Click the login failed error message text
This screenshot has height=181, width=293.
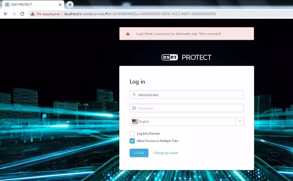point(179,34)
